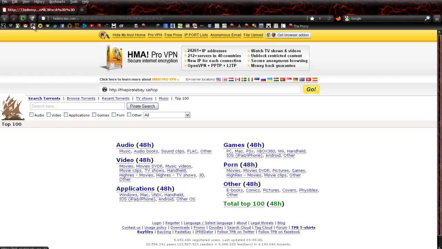The height and width of the screenshot is (249, 442).
Task: Click the Canada flag server location
Action: (x=238, y=80)
